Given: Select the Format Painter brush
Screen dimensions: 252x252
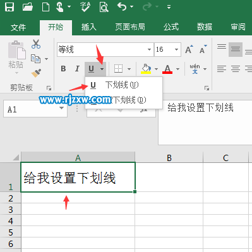Looking at the screenshot, I should pyautogui.click(x=36, y=73).
